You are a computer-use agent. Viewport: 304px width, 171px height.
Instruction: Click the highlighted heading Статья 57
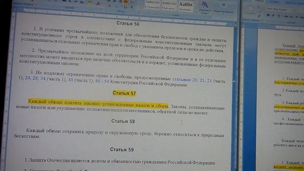coord(124,93)
